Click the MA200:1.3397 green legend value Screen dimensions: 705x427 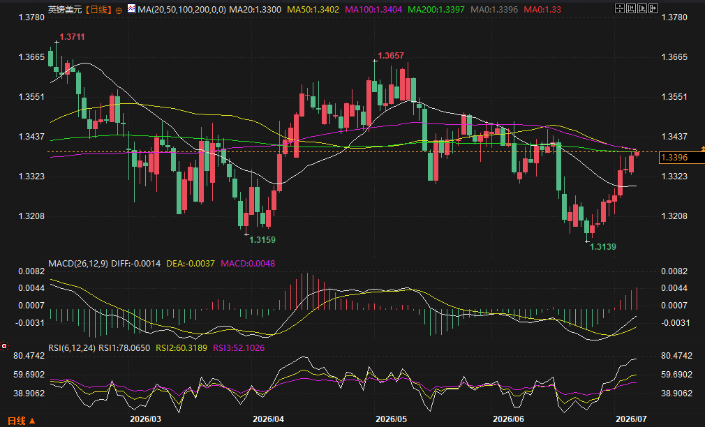click(x=436, y=10)
